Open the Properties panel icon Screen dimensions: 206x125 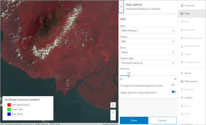coord(182,6)
